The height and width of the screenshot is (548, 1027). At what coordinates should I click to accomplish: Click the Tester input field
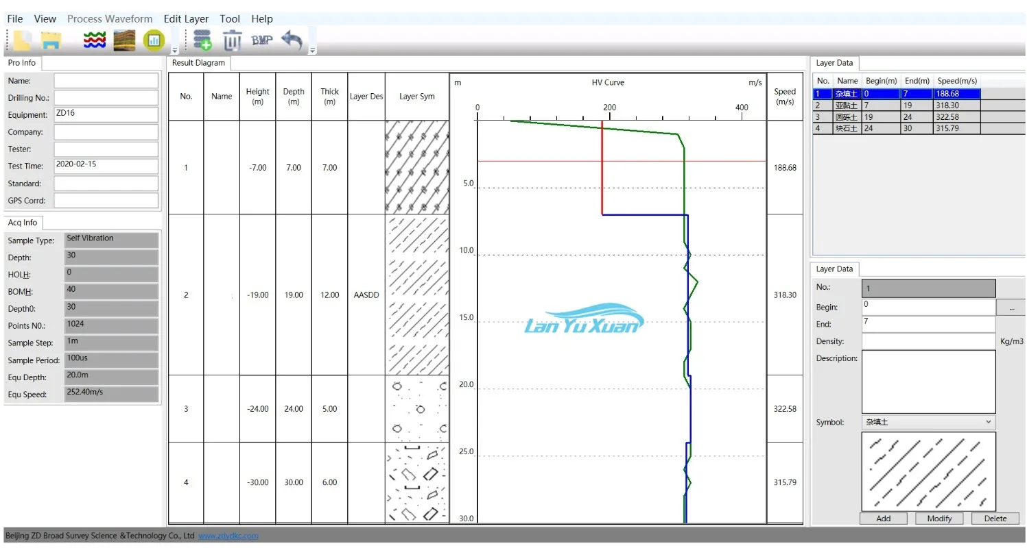pos(106,149)
